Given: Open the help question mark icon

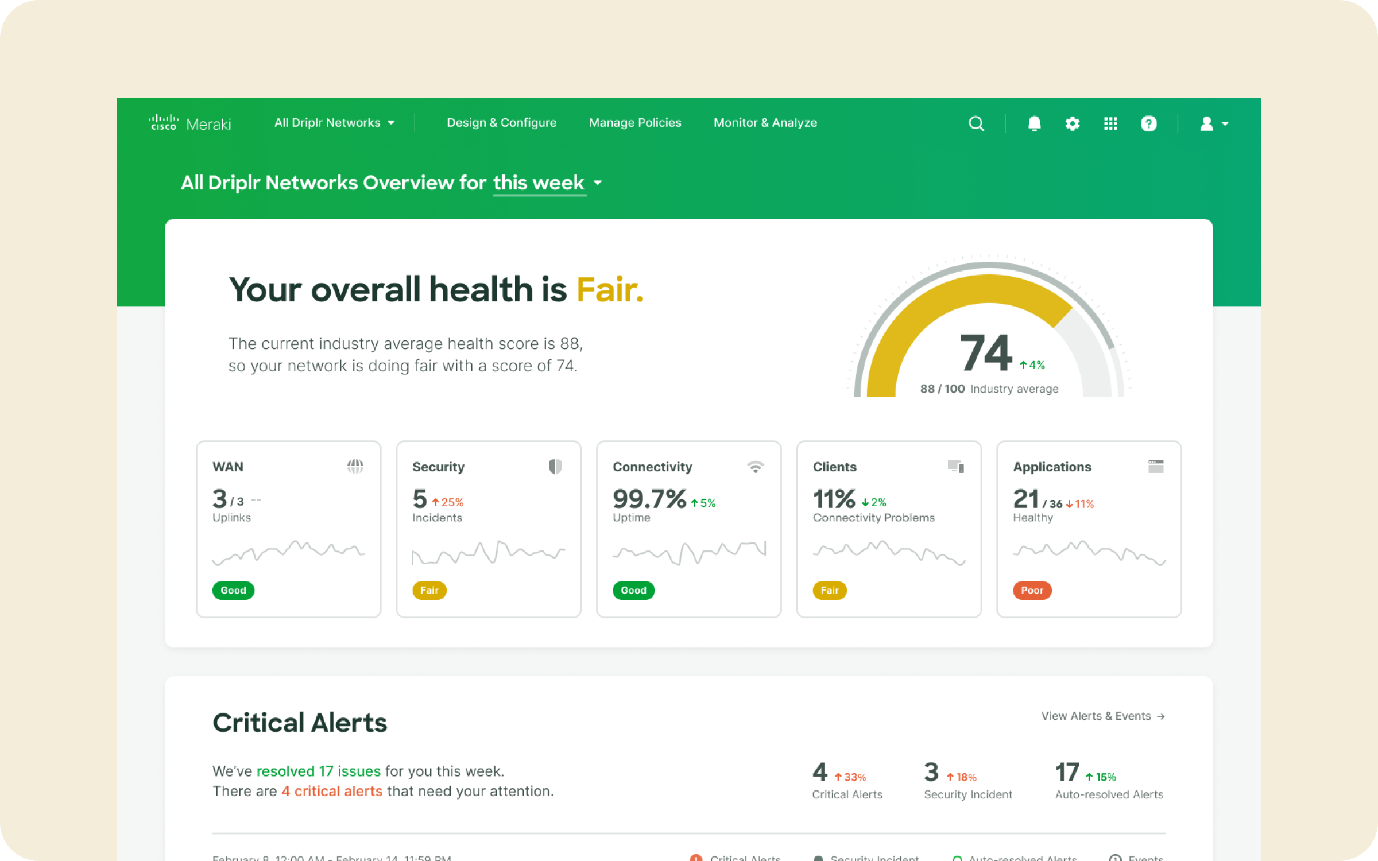Looking at the screenshot, I should [1148, 123].
